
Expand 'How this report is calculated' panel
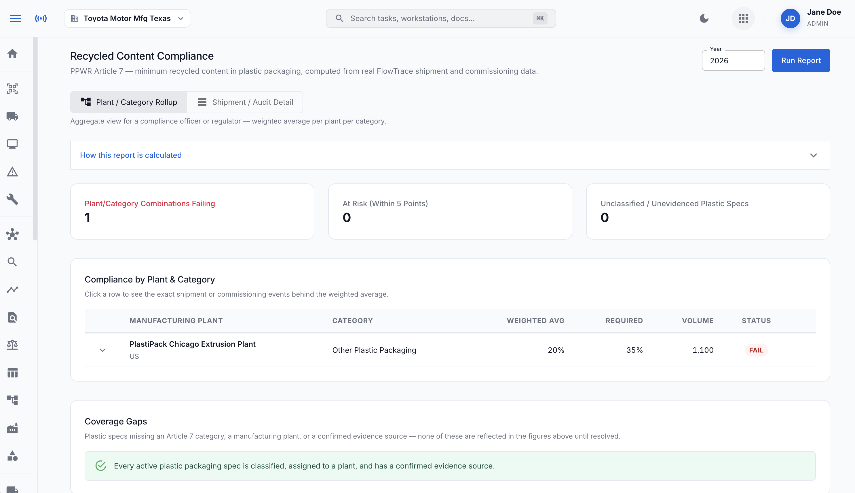(450, 155)
